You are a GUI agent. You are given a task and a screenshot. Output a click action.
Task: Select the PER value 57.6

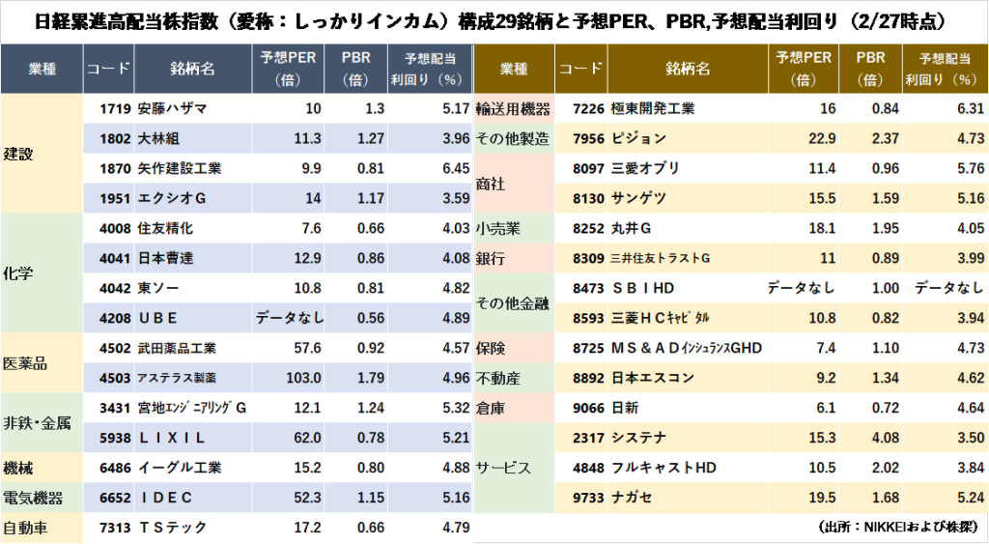[307, 348]
